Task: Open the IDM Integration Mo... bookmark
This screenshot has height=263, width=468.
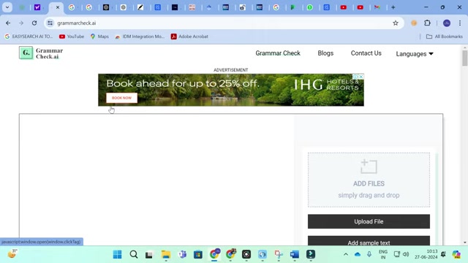Action: [x=140, y=37]
